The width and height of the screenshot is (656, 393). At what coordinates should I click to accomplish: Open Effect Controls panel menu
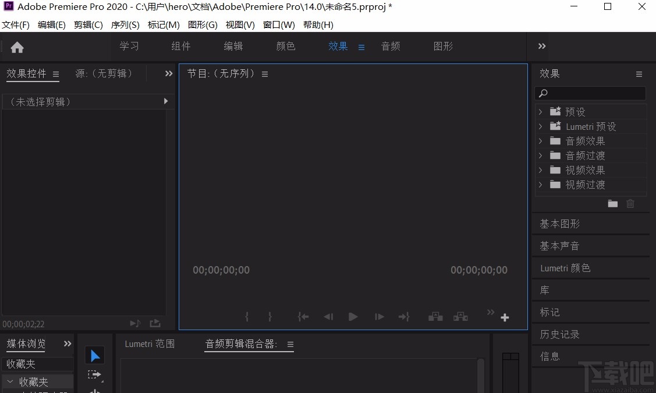(56, 74)
